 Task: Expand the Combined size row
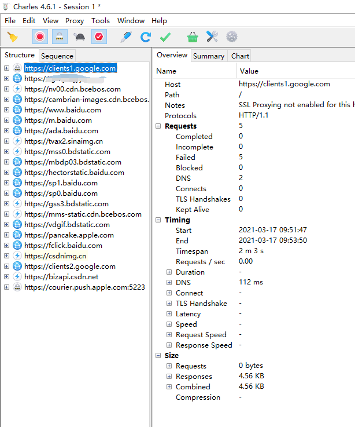[x=169, y=386]
